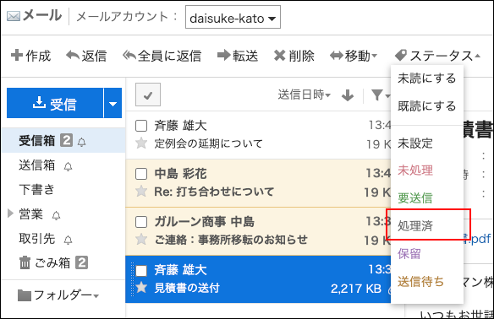Choose 送信待ち status option
Screen dimensions: 494x319
(421, 281)
